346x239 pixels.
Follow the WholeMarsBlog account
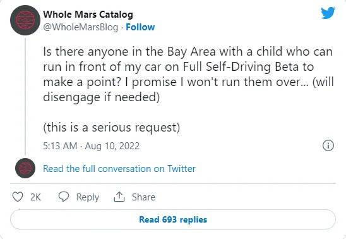(x=140, y=27)
